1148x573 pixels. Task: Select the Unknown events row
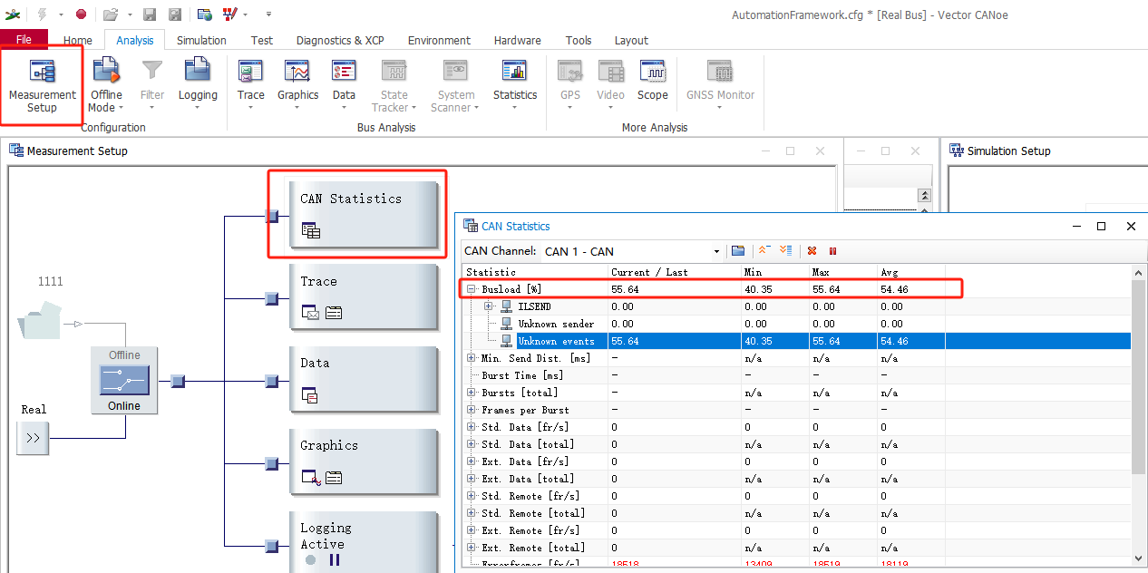[x=797, y=341]
